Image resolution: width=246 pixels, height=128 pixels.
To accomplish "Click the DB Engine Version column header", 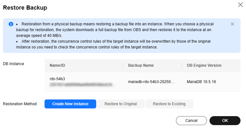I will point(204,65).
